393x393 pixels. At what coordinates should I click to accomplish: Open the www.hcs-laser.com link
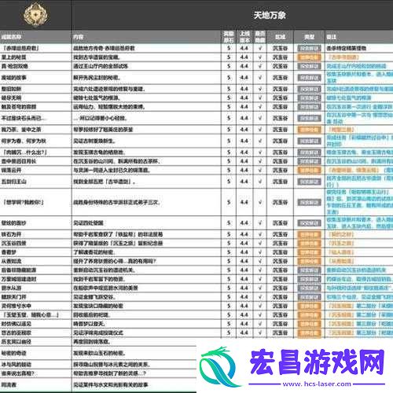tap(317, 384)
